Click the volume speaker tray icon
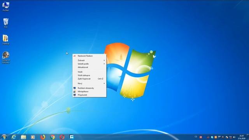This screenshot has height=140, width=249. pos(234,137)
